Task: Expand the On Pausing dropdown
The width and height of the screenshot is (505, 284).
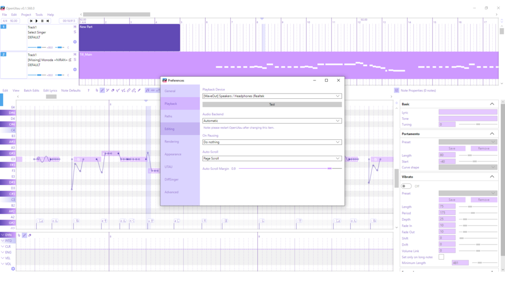Action: click(272, 142)
